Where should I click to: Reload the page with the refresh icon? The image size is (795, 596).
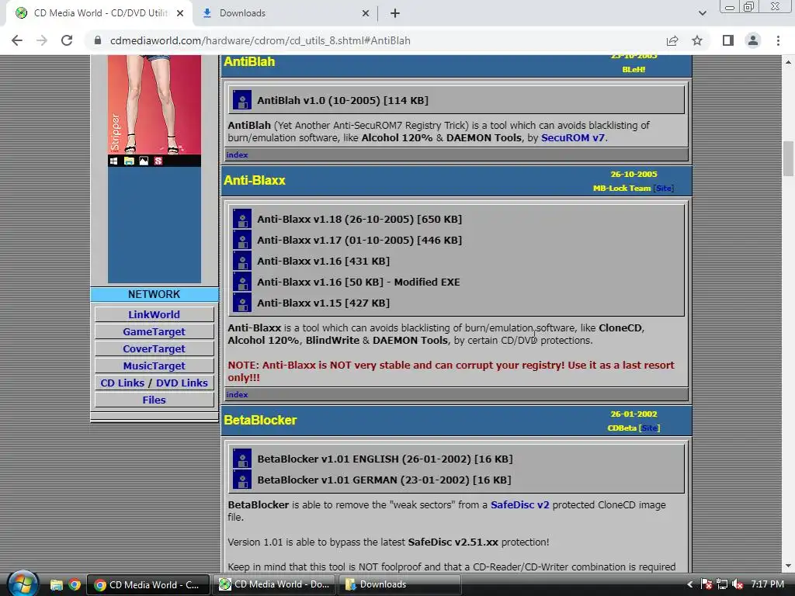tap(67, 40)
